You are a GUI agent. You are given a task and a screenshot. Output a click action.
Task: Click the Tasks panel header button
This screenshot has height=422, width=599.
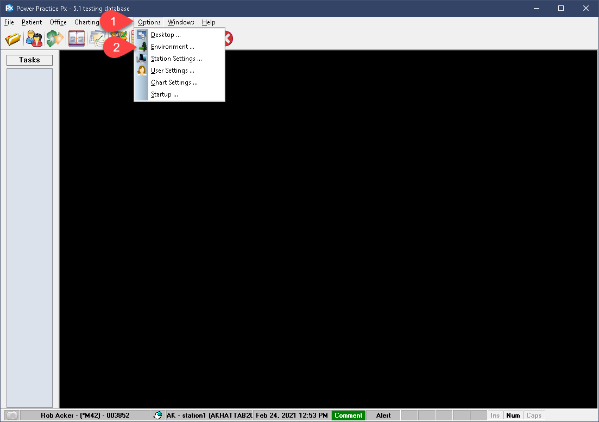coord(29,60)
